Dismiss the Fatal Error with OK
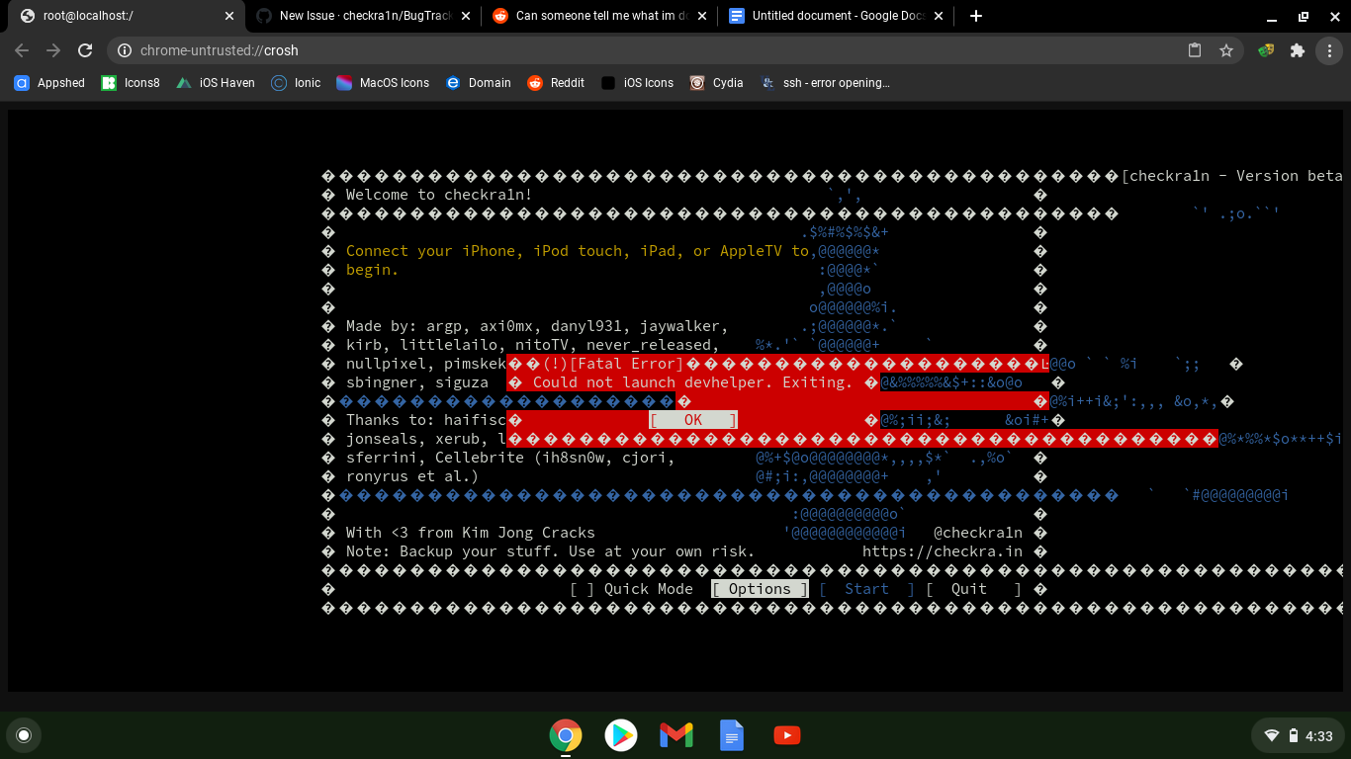The image size is (1351, 759). click(x=691, y=419)
